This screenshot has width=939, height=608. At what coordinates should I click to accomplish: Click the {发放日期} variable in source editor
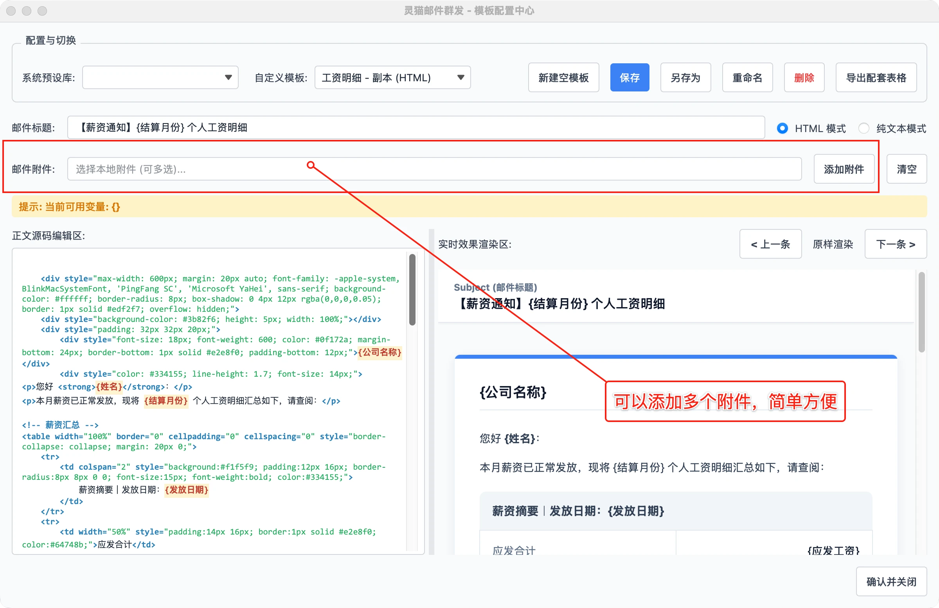(x=186, y=490)
